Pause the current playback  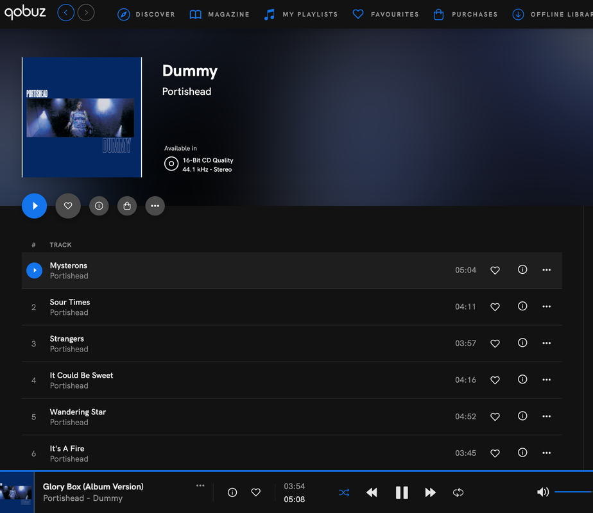[402, 492]
